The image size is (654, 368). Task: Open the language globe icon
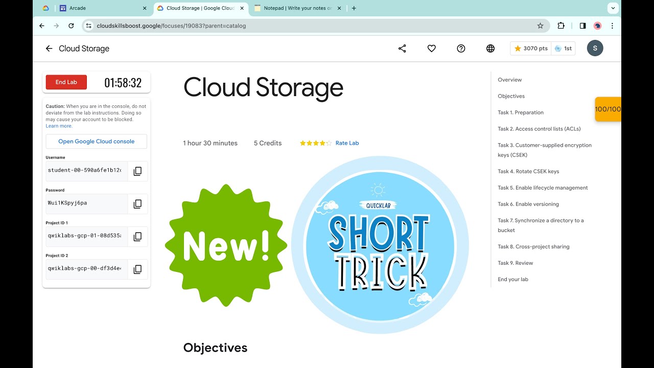point(491,49)
